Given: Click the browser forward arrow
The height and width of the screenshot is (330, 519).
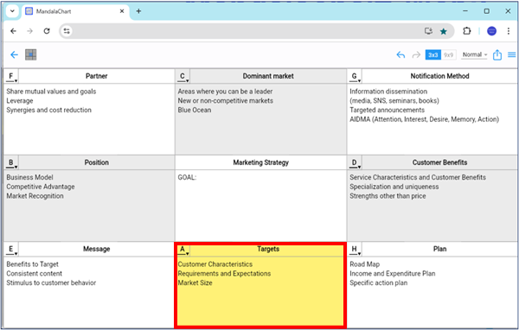Looking at the screenshot, I should [x=29, y=31].
